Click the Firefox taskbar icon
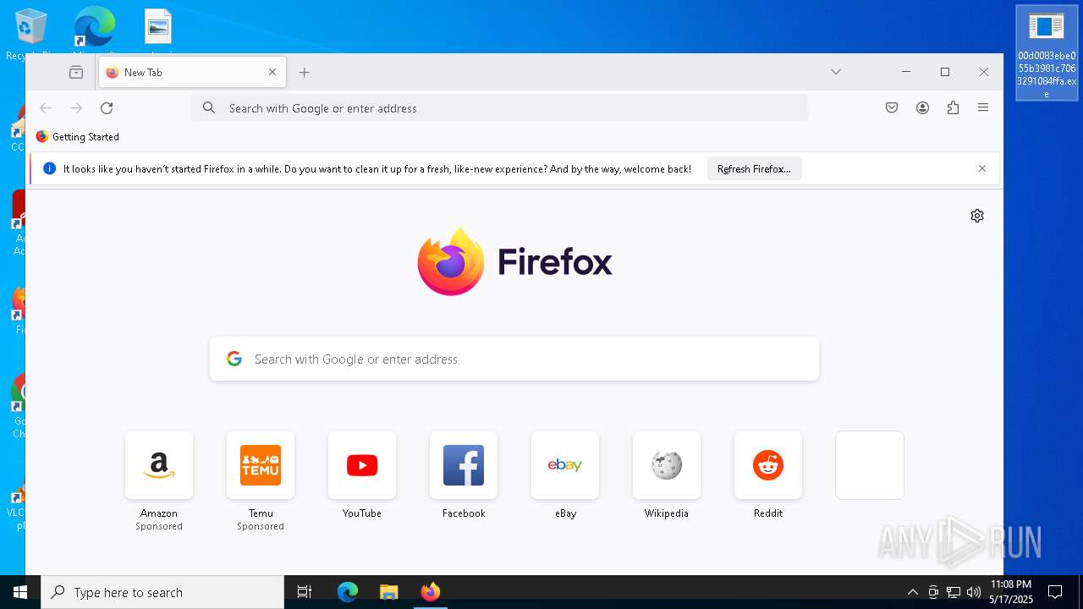 (x=431, y=592)
